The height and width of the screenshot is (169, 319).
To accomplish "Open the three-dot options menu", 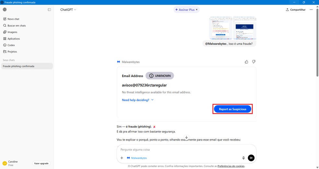I will [311, 10].
